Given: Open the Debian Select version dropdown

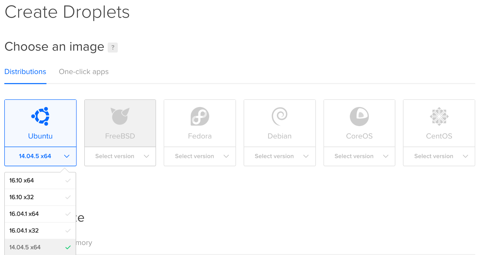Looking at the screenshot, I should point(280,156).
